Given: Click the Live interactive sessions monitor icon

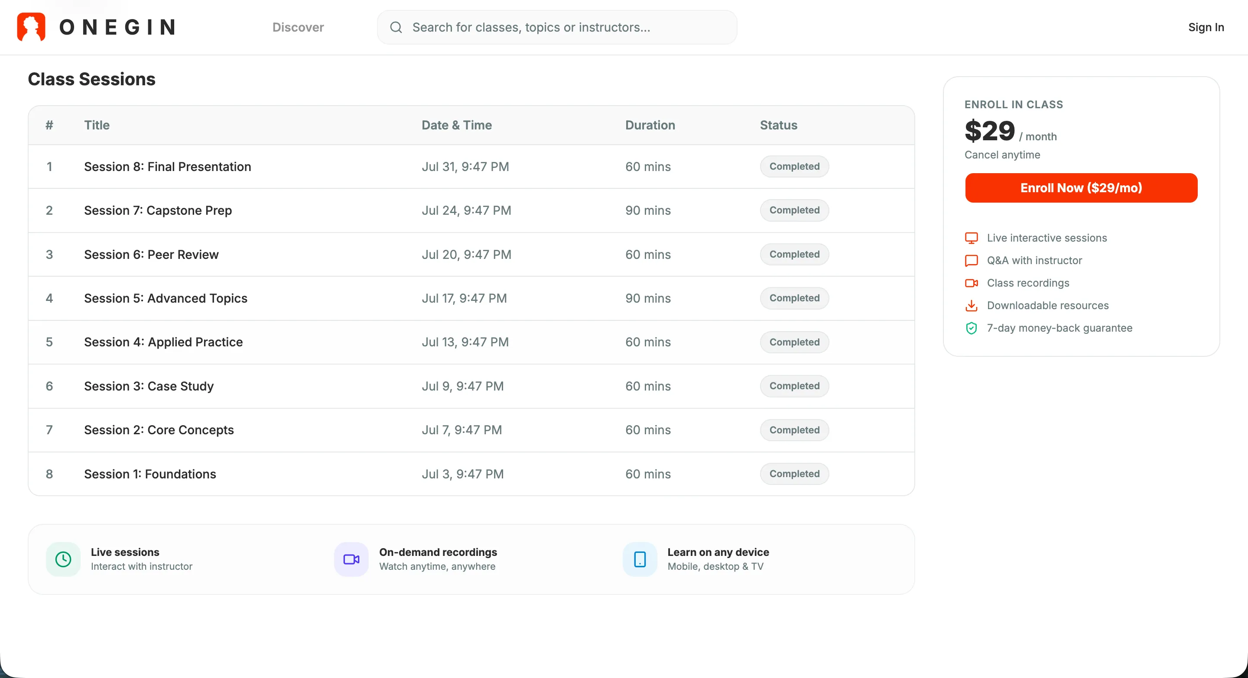Looking at the screenshot, I should click(972, 238).
